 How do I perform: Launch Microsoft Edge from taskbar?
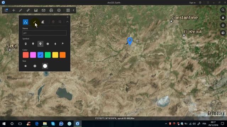37,124
